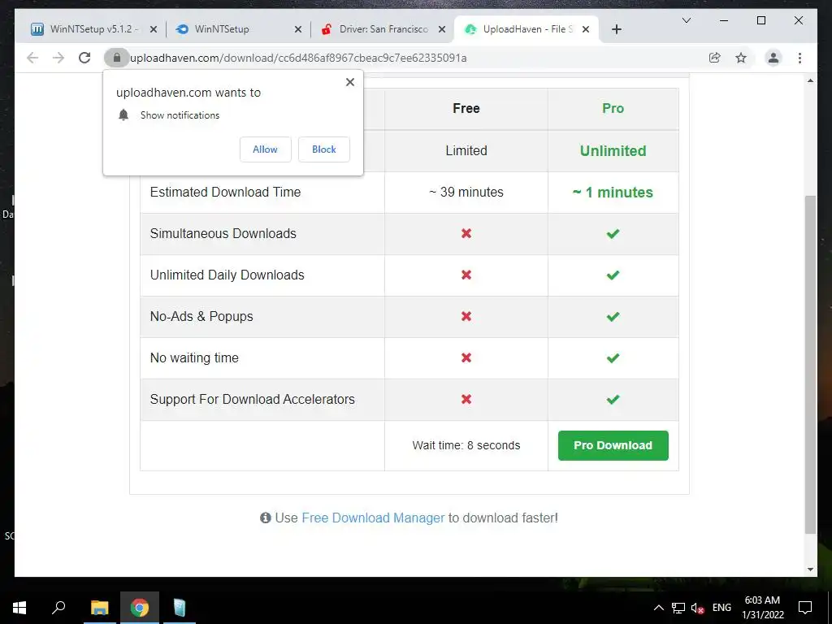Reload the page with the refresh icon

84,58
